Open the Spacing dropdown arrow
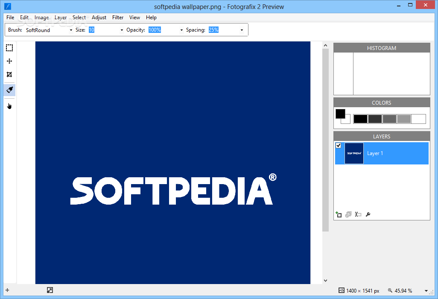This screenshot has height=299, width=438. [x=242, y=30]
